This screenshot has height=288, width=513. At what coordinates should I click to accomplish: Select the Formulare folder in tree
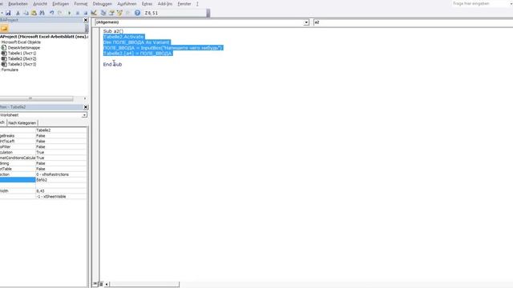[10, 70]
